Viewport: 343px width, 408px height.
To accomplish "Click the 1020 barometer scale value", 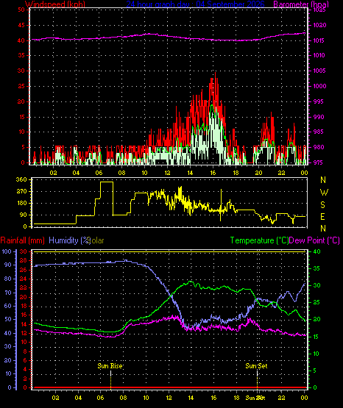I will click(x=319, y=25).
